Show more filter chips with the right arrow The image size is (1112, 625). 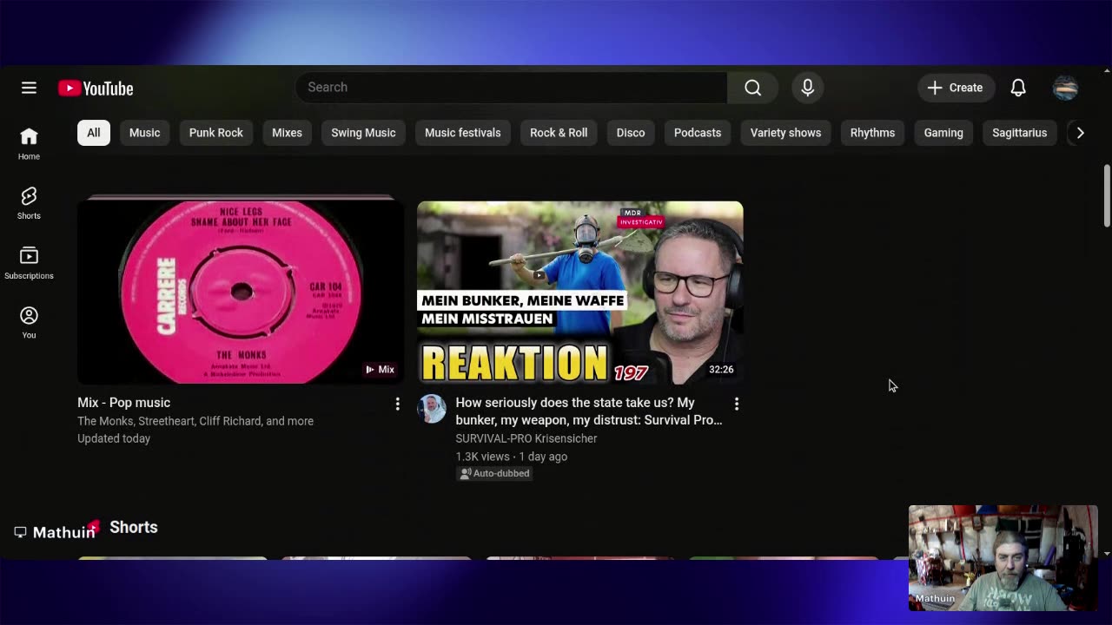(x=1080, y=133)
